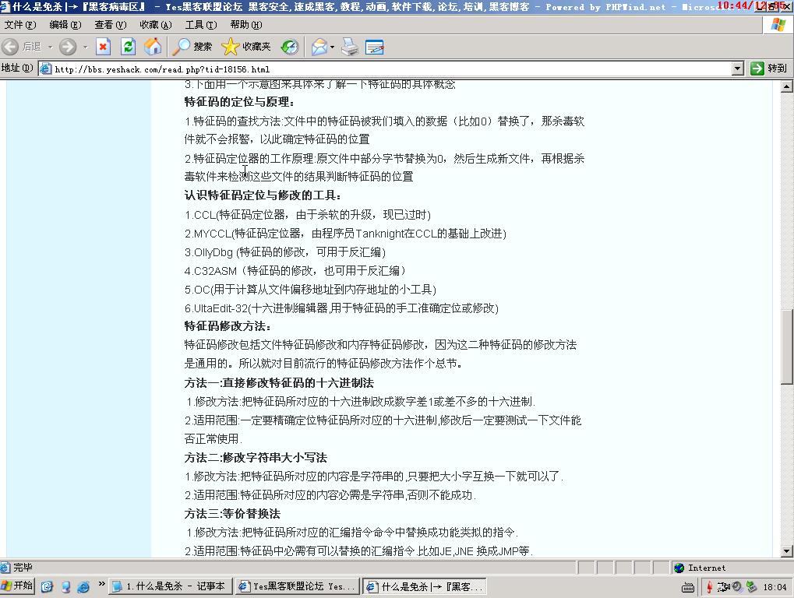Click the Refresh page icon
This screenshot has width=794, height=598.
(x=128, y=47)
